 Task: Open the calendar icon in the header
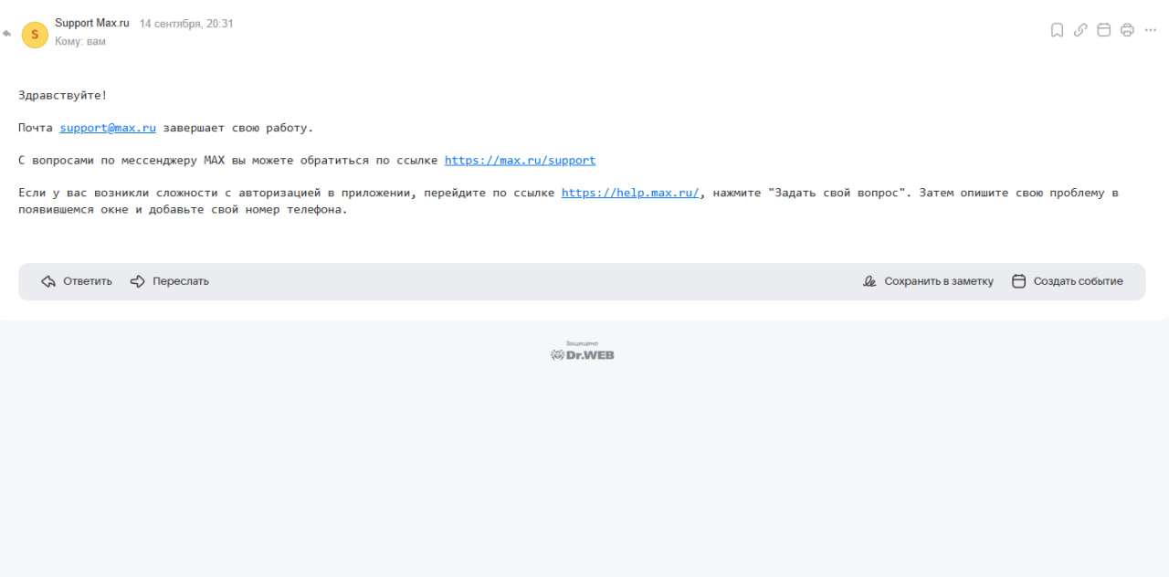point(1103,30)
